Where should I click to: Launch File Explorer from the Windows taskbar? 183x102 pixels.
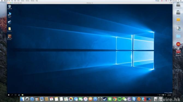[22, 95]
